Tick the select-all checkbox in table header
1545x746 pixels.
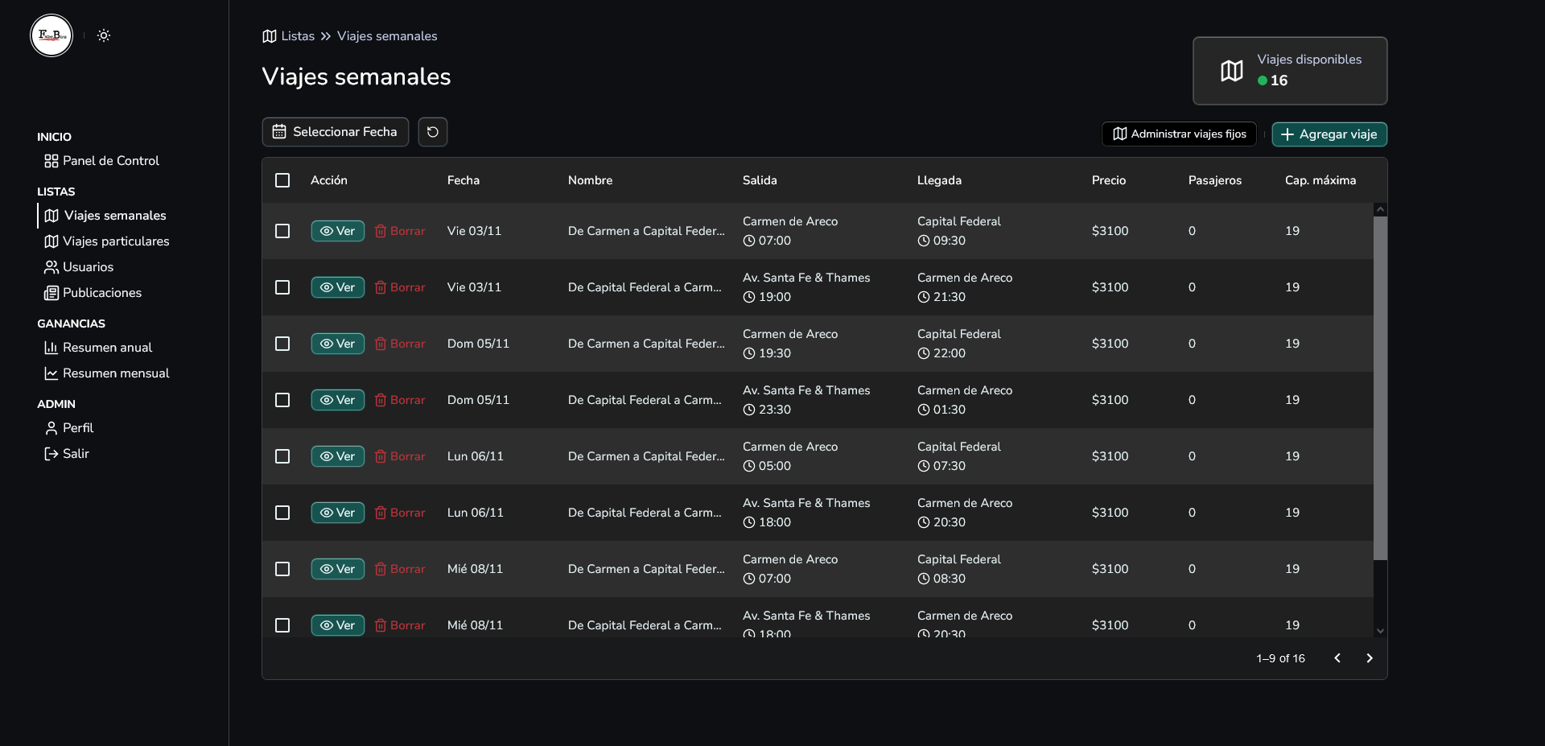pyautogui.click(x=282, y=180)
